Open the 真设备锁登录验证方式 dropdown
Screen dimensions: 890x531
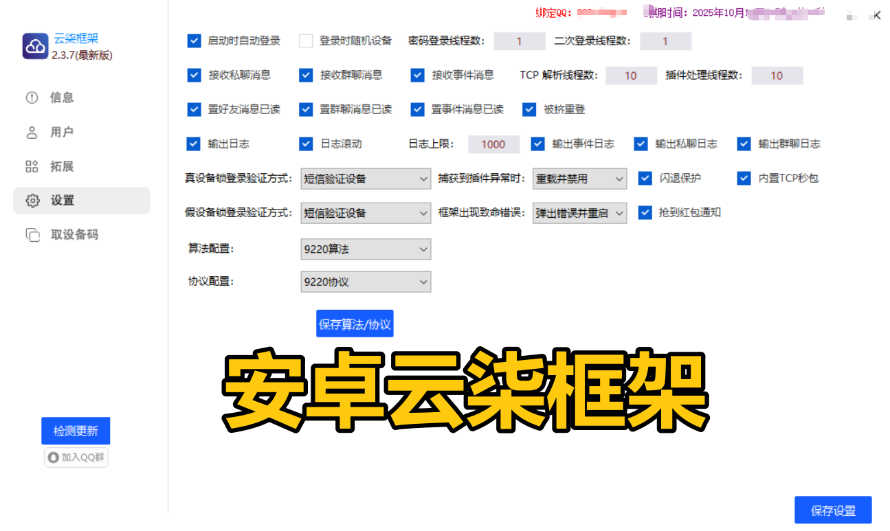(366, 179)
